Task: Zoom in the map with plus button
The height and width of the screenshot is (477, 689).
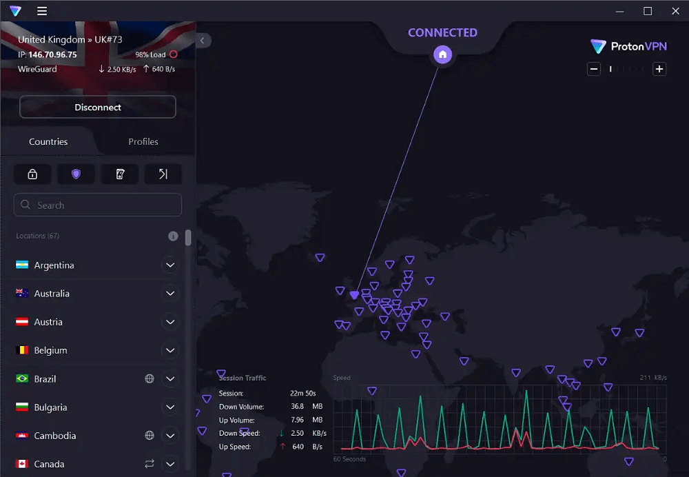Action: point(659,69)
